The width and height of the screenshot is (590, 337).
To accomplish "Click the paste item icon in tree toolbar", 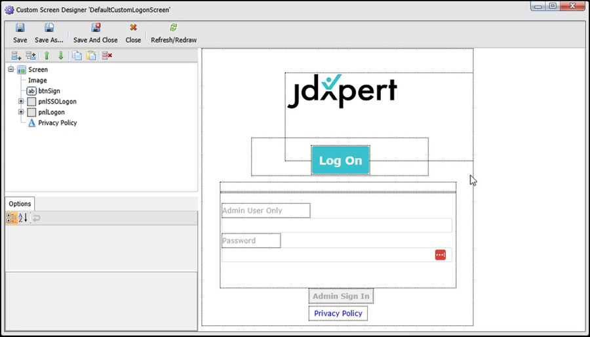I will pos(91,56).
